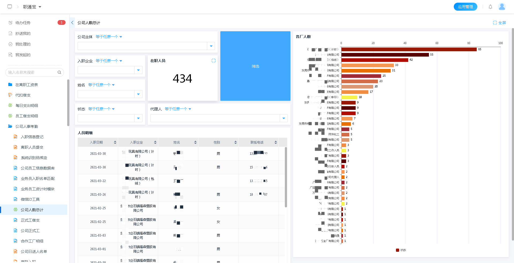Open 待办任务 in the sidebar
Viewport: 514px width, 263px height.
tap(23, 23)
